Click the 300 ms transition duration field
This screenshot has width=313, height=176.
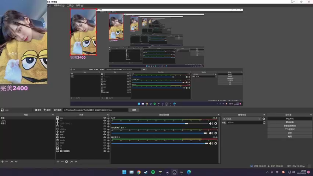[x=245, y=122]
